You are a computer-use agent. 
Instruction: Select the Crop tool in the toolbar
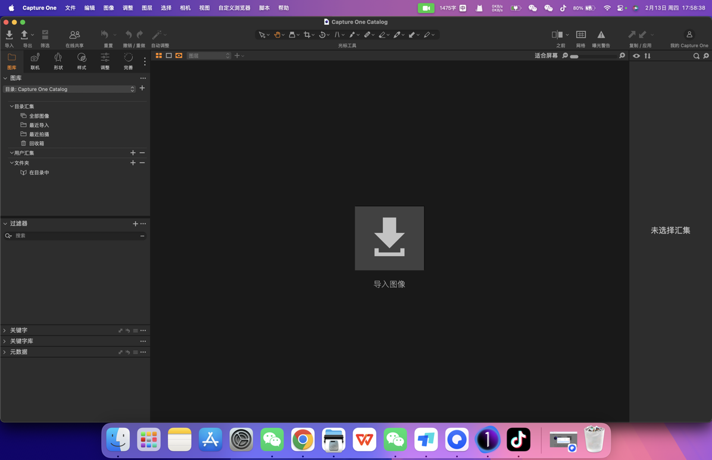tap(308, 34)
